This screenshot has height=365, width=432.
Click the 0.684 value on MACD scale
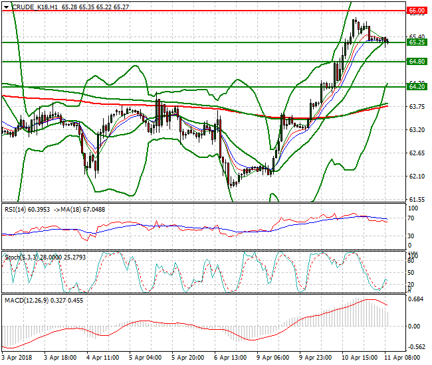415,300
